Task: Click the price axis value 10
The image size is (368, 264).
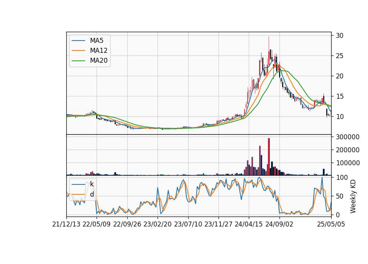Action: click(340, 117)
